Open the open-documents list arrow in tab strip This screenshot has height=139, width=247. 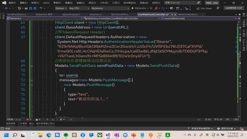pyautogui.click(x=236, y=15)
